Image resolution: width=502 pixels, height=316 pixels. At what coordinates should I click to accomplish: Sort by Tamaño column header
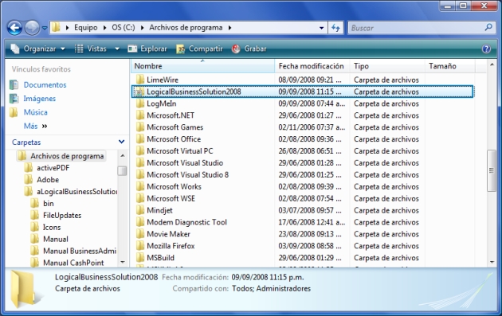pyautogui.click(x=450, y=66)
